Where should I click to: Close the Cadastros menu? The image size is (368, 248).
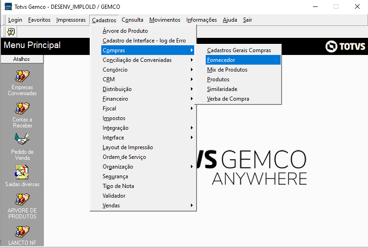[x=104, y=20]
